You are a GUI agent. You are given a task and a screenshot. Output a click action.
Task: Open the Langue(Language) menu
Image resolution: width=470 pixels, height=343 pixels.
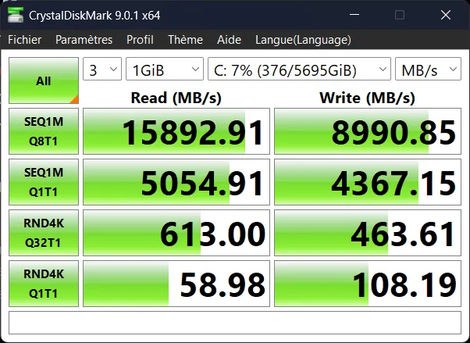tap(303, 40)
